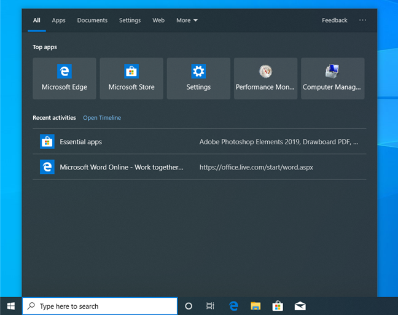Open the three-dot options menu
Image resolution: width=398 pixels, height=315 pixels.
(x=362, y=20)
